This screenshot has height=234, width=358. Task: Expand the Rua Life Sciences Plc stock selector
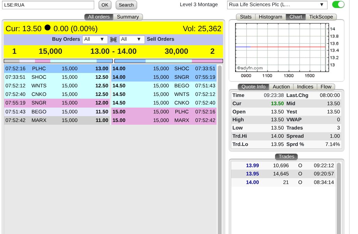[277, 5]
